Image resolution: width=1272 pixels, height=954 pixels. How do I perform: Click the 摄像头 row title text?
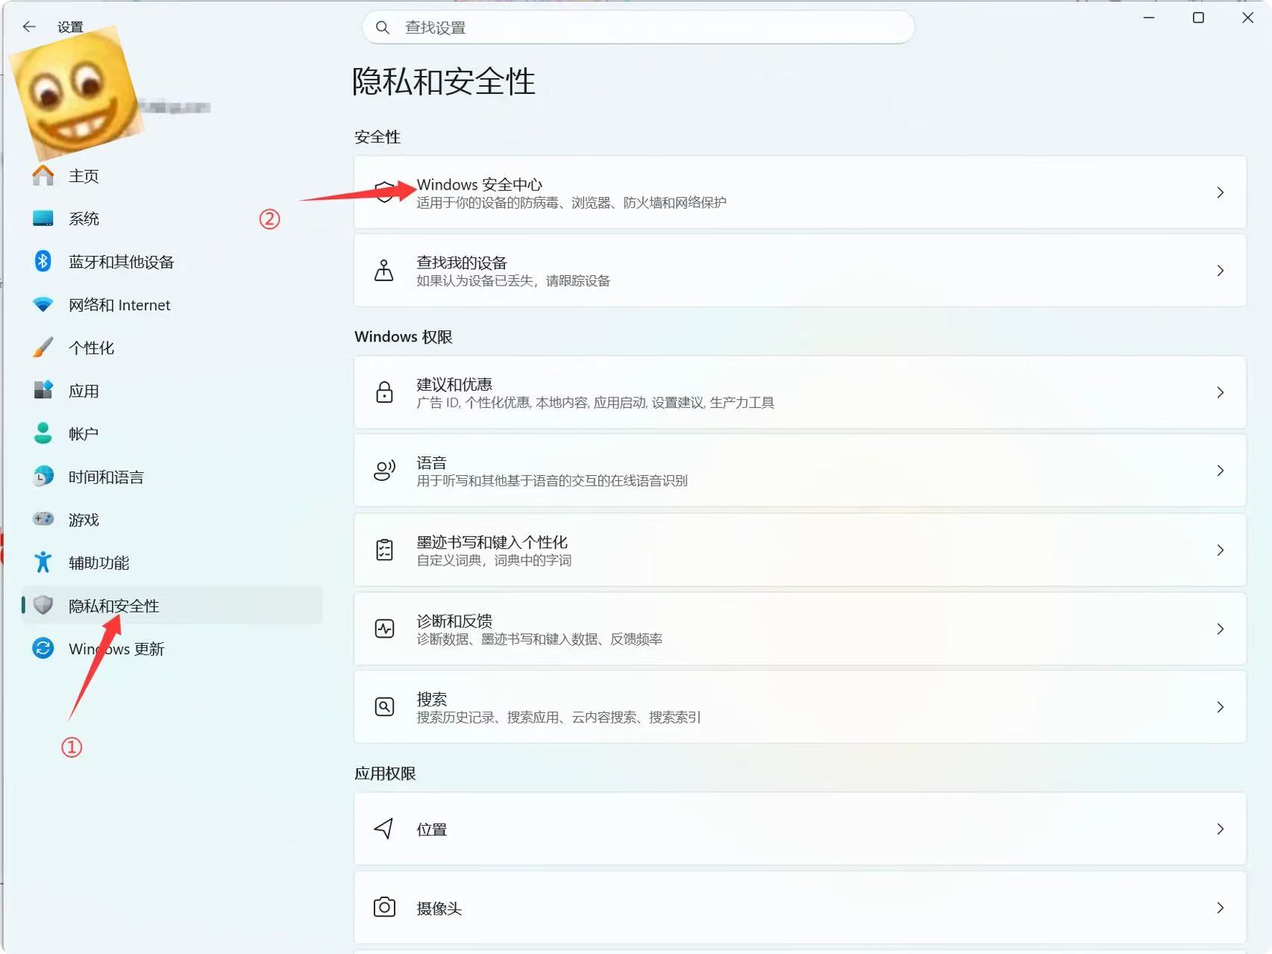[439, 909]
